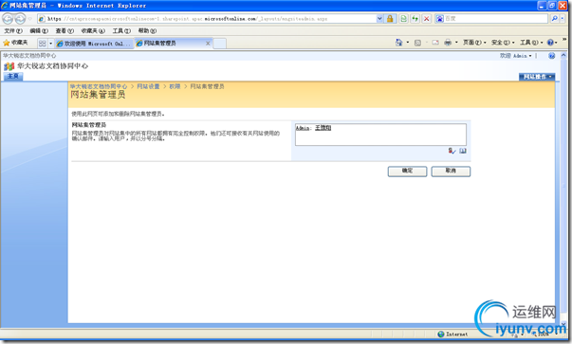Go back with the browser Back arrow

coord(8,18)
